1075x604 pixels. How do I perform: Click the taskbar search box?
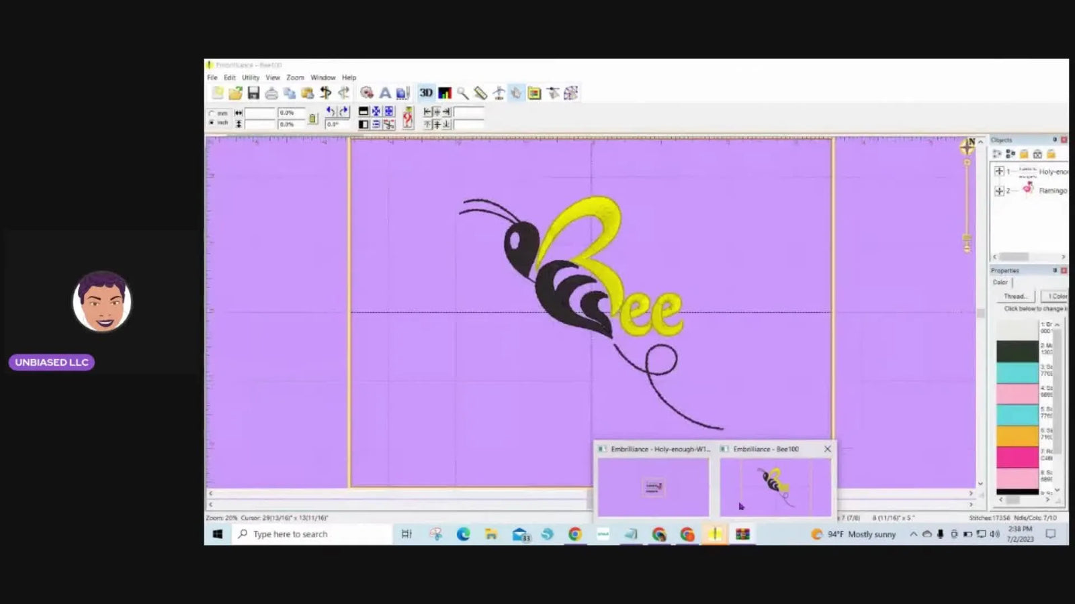point(312,534)
